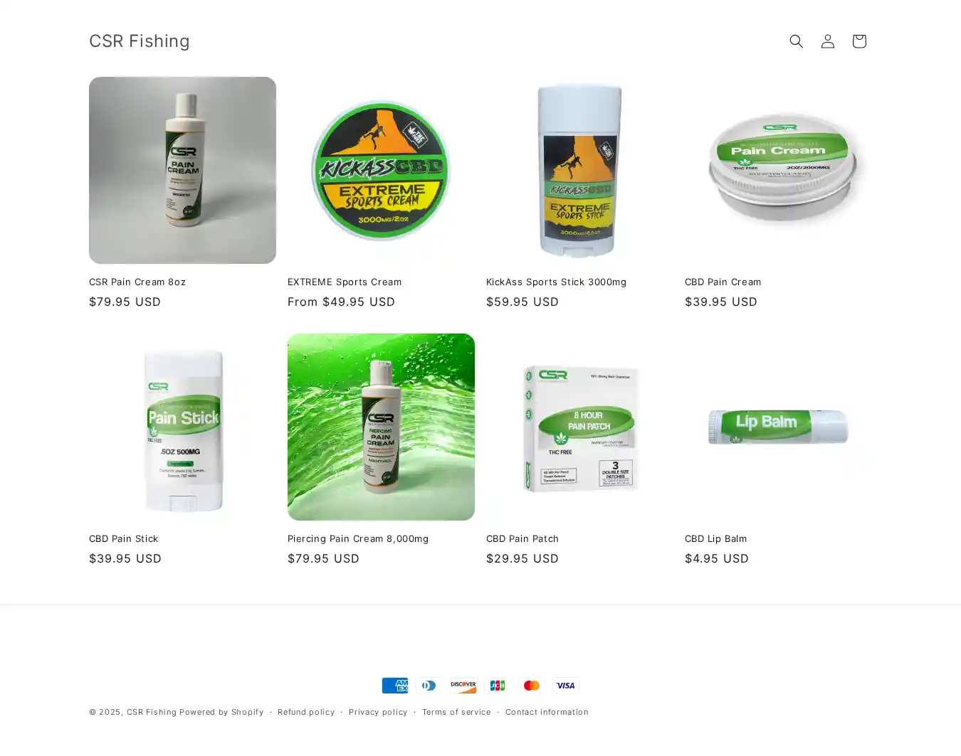961x756 pixels.
Task: View the CBD Pain Cream tin image
Action: 778,170
